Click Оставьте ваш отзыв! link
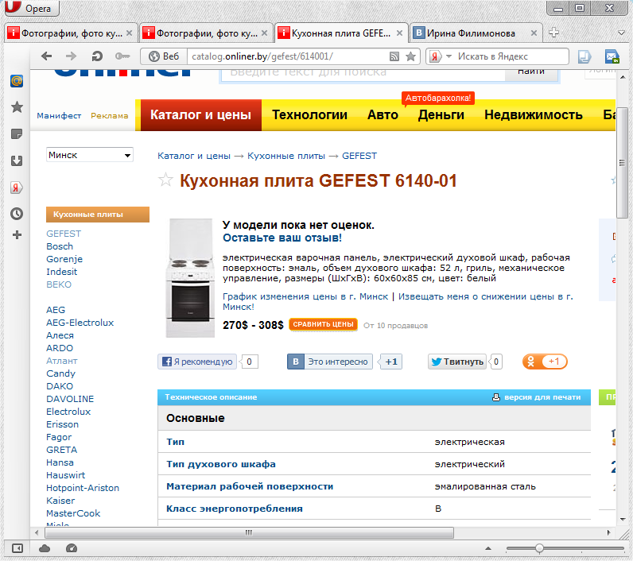 pyautogui.click(x=282, y=238)
